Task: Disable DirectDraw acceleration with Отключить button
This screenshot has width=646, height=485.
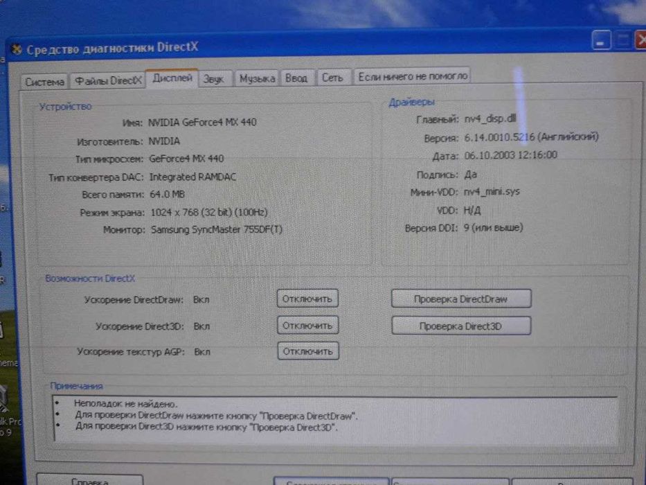Action: point(307,299)
